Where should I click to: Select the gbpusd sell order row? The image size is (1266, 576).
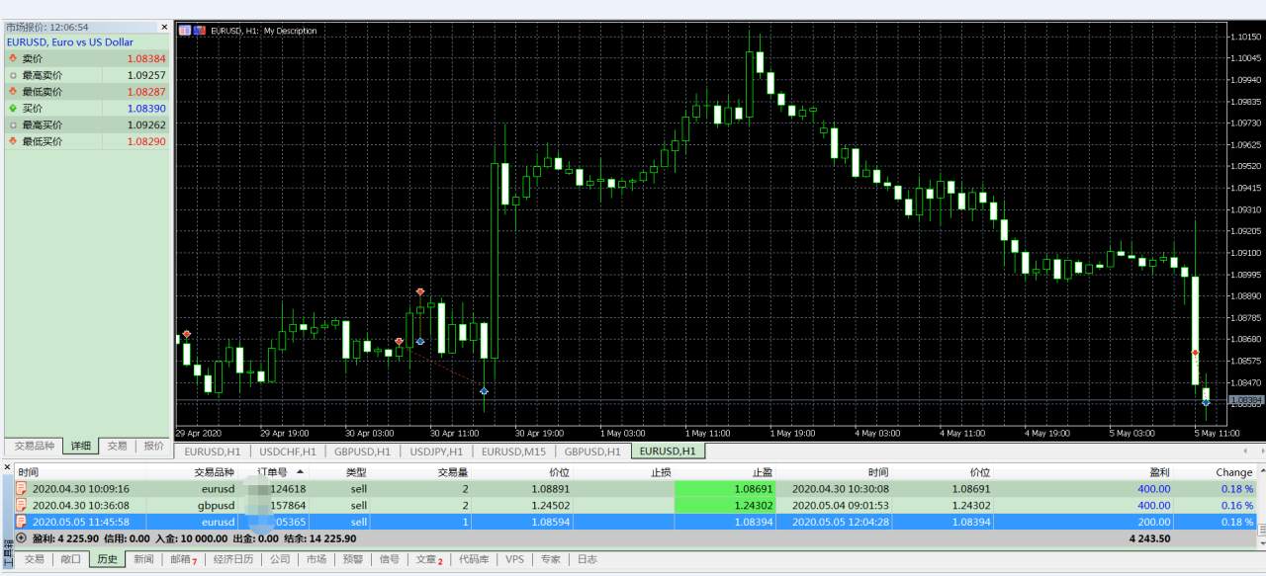pos(635,505)
